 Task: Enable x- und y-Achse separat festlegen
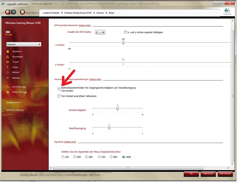click(x=125, y=32)
